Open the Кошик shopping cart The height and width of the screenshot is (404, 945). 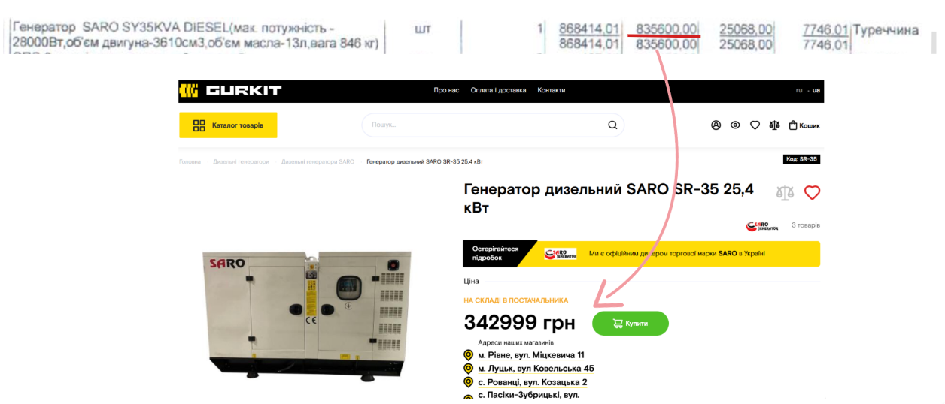[x=804, y=125]
